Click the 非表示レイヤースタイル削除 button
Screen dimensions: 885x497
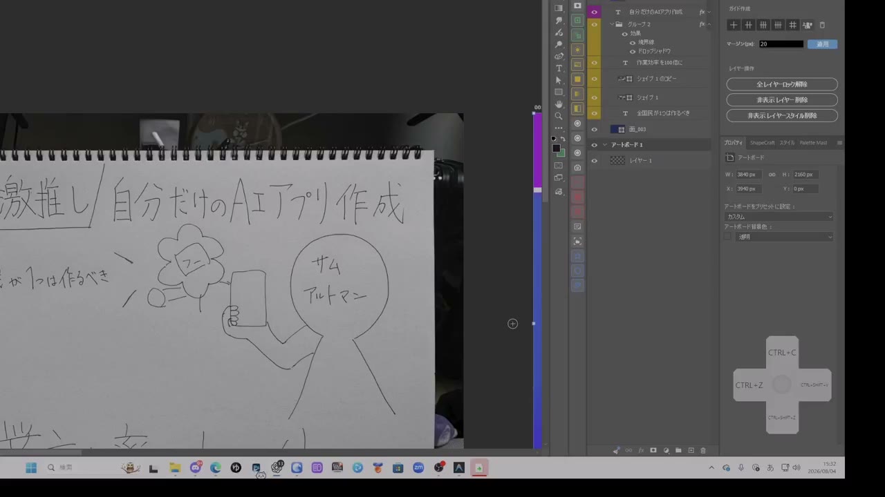[x=782, y=116]
